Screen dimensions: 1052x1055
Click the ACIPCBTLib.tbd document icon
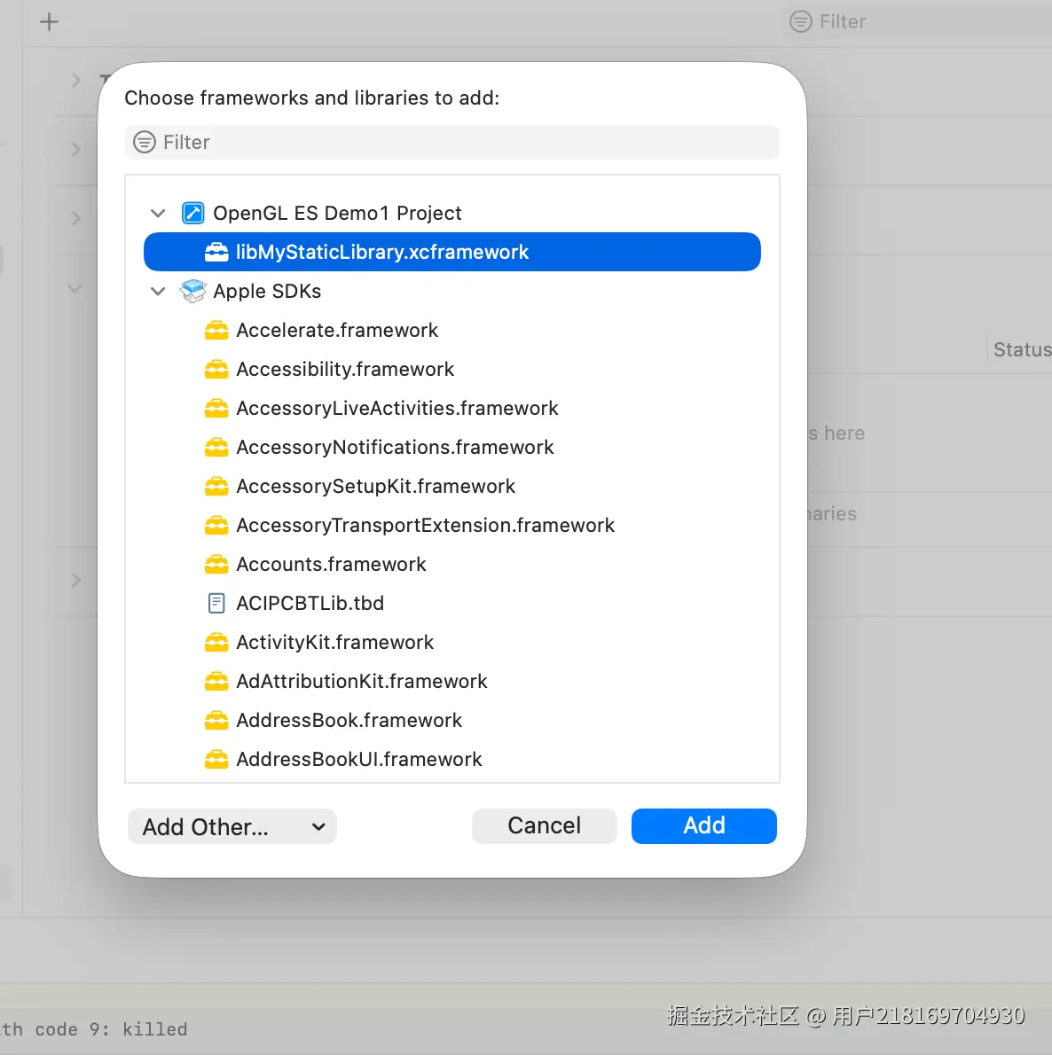tap(216, 604)
